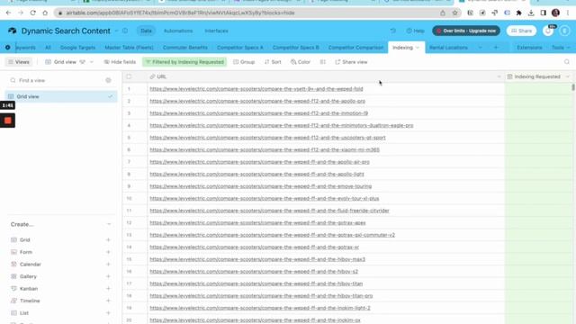Click the browser forward arrow
This screenshot has height=324, width=576.
[21, 13]
